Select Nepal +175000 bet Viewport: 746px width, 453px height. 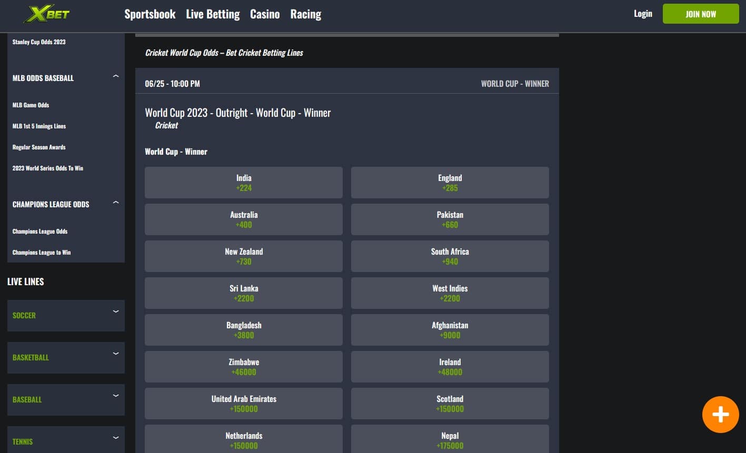pyautogui.click(x=450, y=439)
